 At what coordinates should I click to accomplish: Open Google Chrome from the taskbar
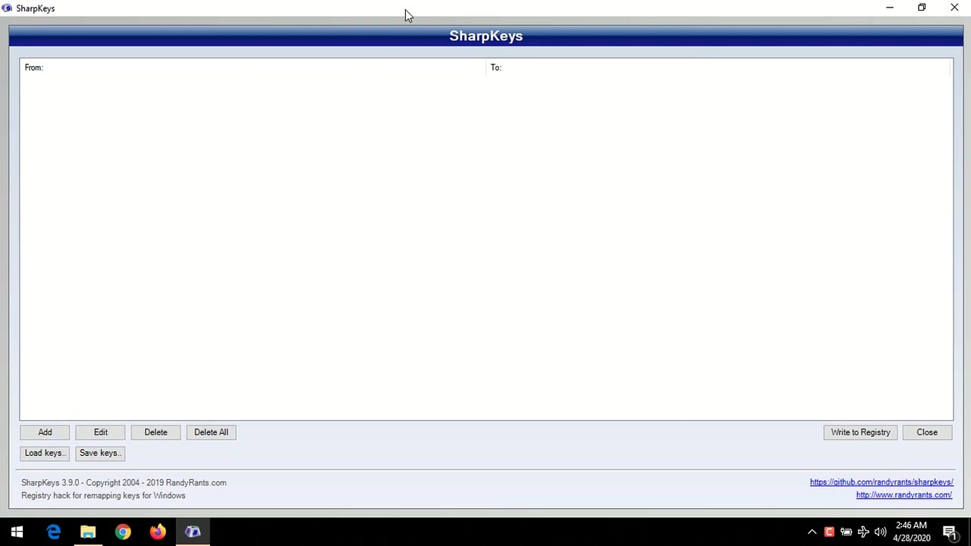pos(122,531)
